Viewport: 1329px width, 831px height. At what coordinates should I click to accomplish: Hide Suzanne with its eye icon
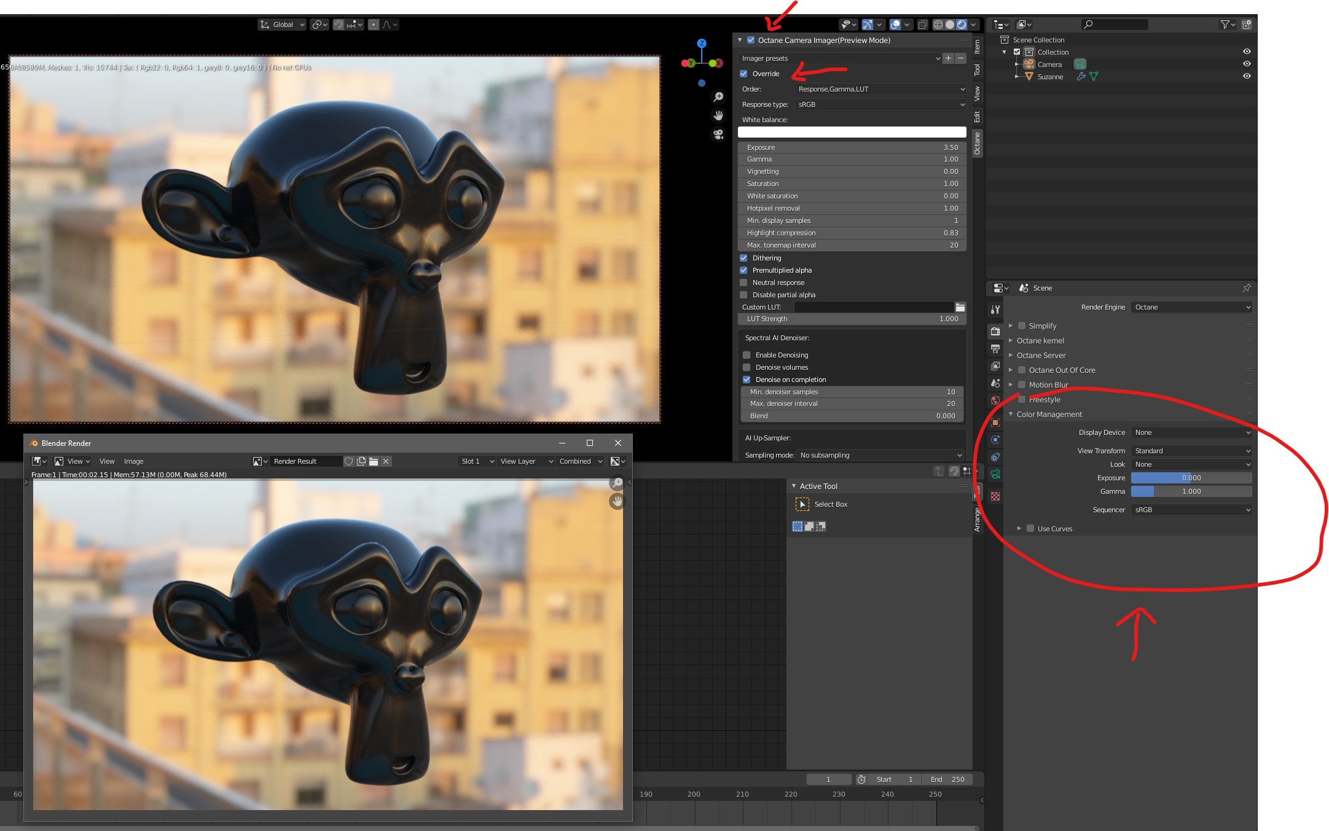1247,76
